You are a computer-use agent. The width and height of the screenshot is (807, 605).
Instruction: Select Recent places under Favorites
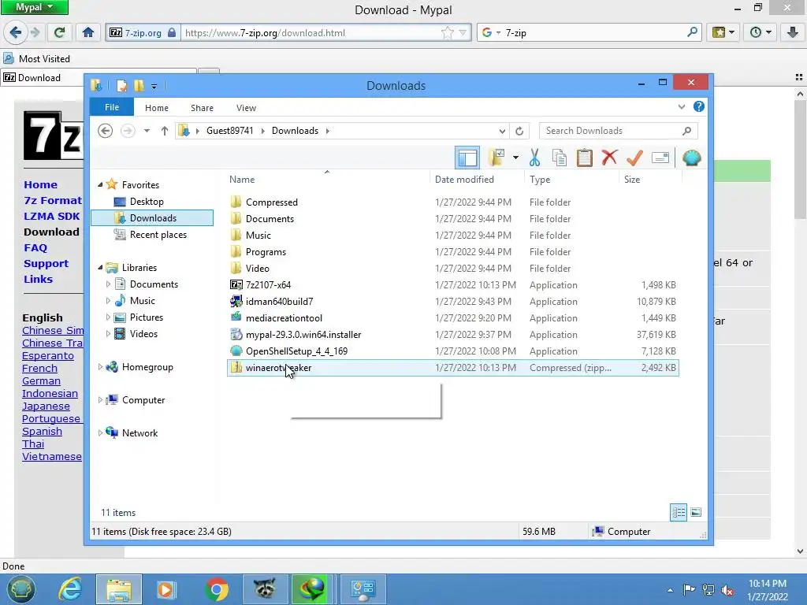(158, 235)
